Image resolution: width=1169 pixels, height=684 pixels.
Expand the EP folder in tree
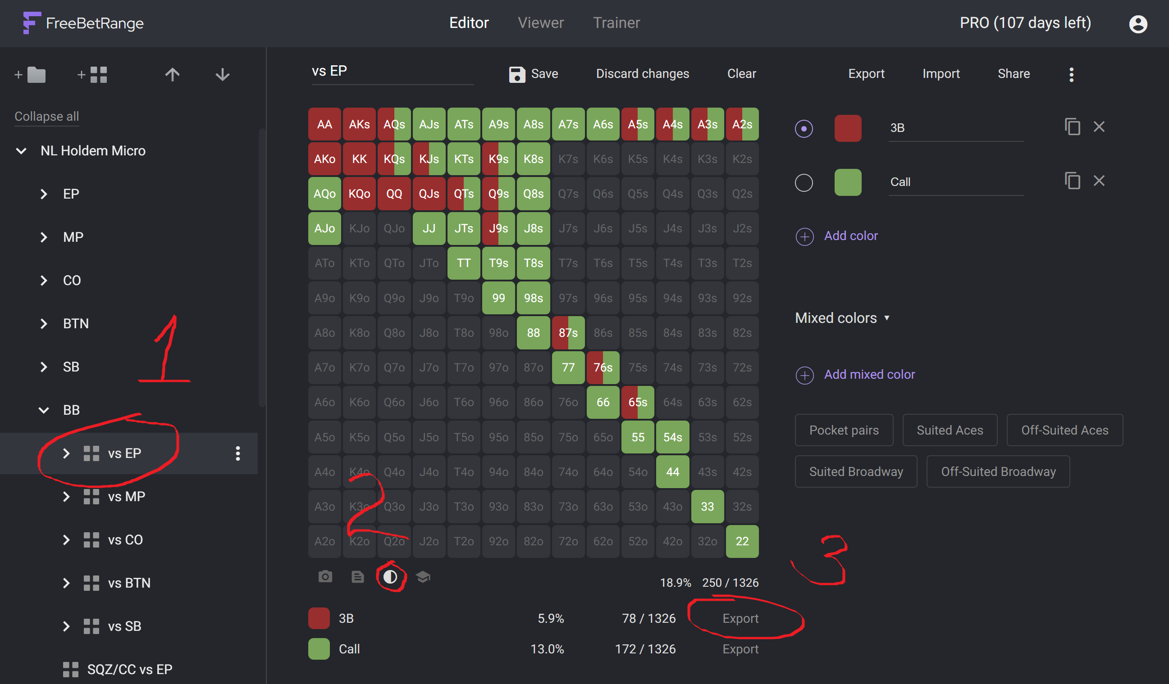tap(44, 194)
